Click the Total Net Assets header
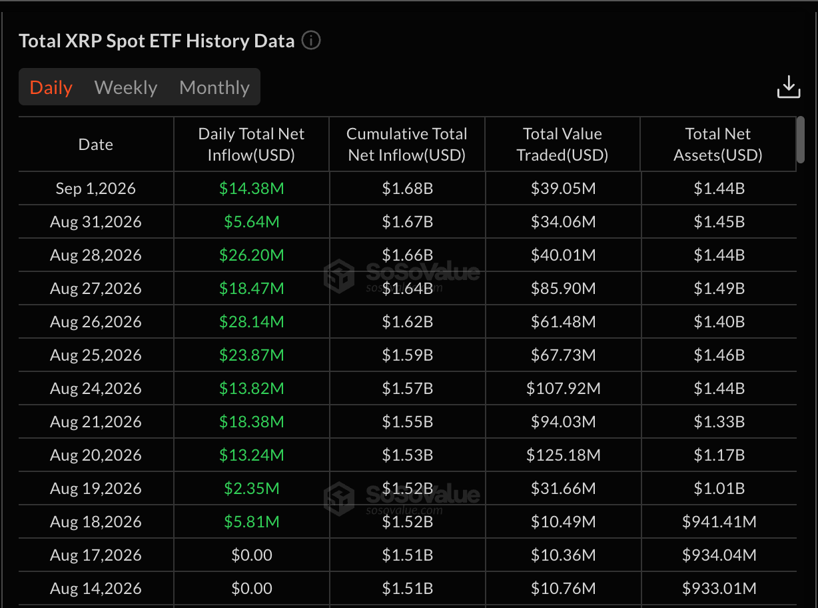 (x=718, y=145)
